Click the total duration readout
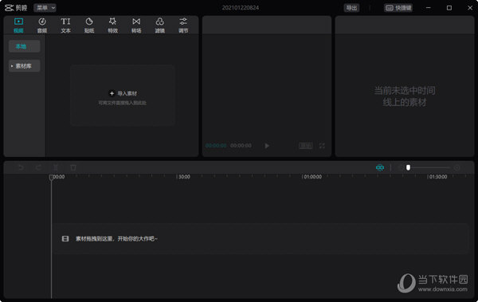 tap(241, 146)
